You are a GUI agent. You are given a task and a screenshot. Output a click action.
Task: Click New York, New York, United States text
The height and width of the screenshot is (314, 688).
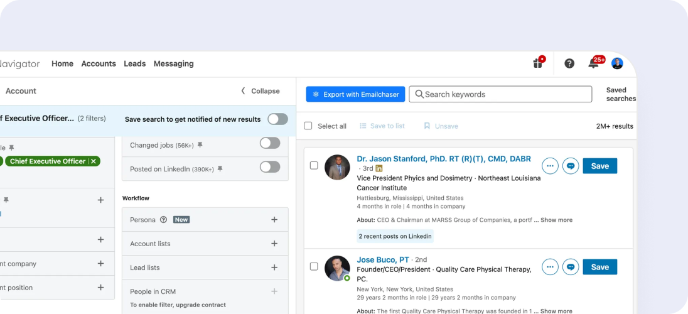pyautogui.click(x=405, y=290)
